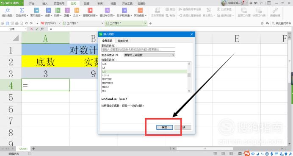
Task: Click the formula bar confirm checkmark
Action: pyautogui.click(x=36, y=29)
